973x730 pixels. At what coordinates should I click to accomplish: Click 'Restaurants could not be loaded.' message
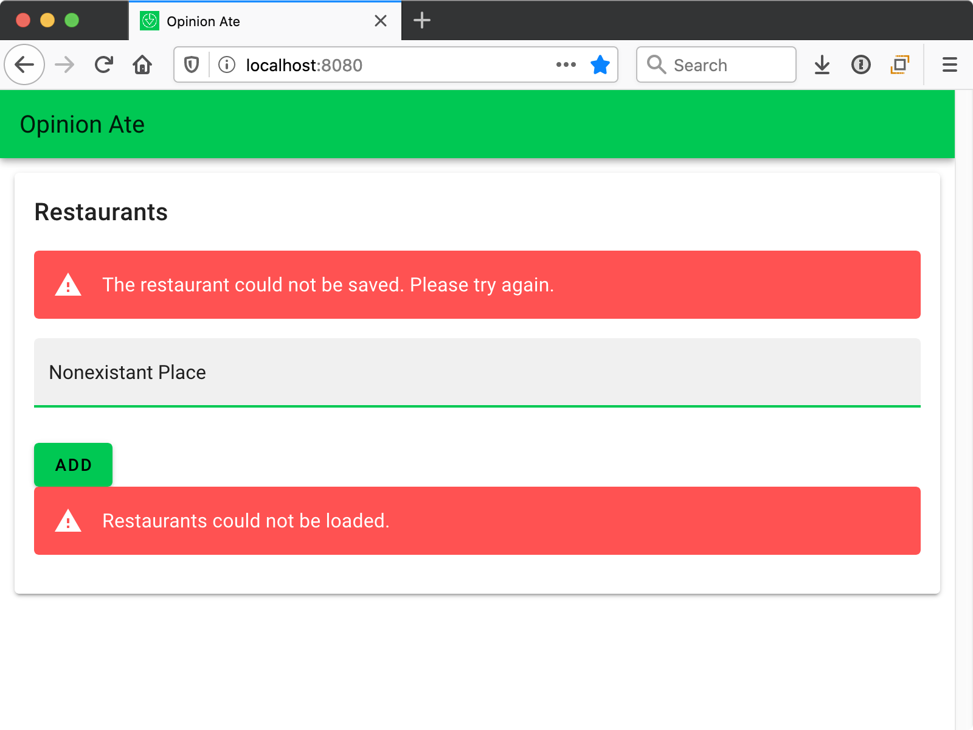pos(246,521)
